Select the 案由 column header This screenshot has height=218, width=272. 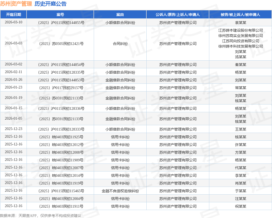pos(120,15)
